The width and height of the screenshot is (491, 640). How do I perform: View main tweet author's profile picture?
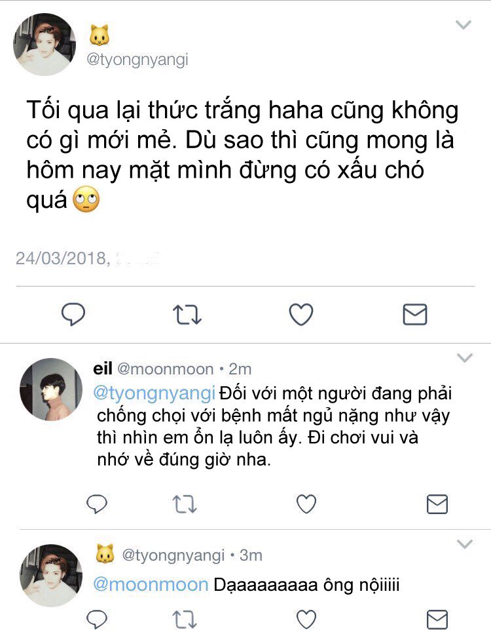pyautogui.click(x=45, y=45)
